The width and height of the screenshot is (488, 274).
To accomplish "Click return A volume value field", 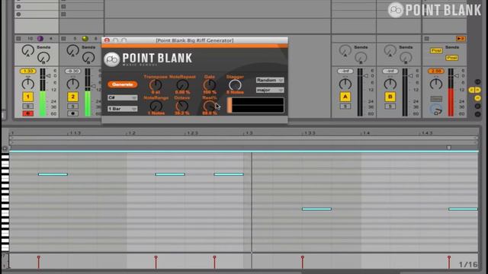I will point(345,71).
